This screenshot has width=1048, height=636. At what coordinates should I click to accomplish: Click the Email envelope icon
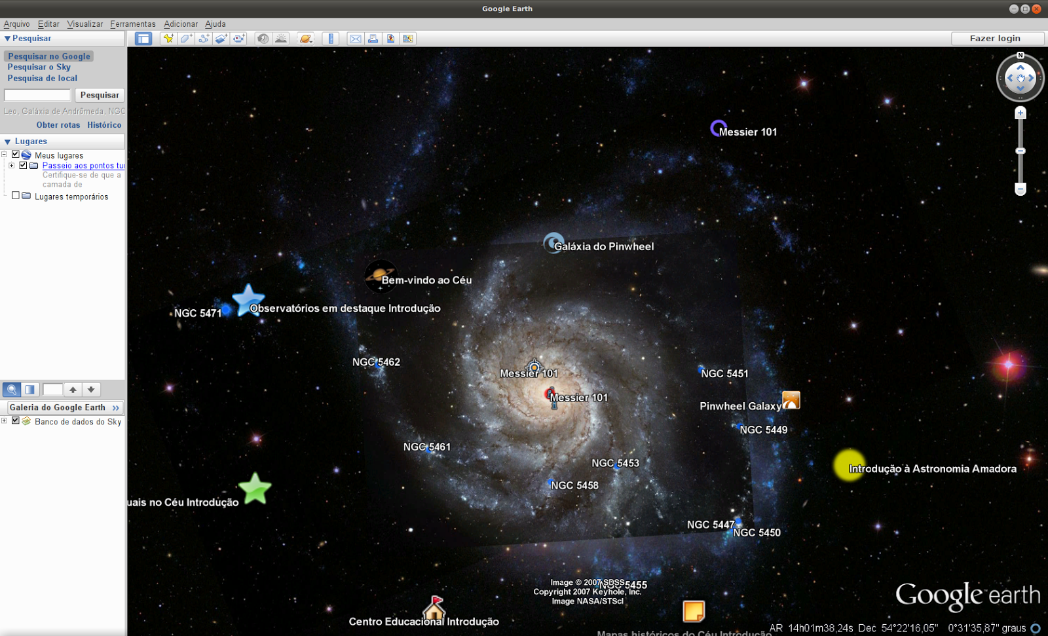(355, 39)
